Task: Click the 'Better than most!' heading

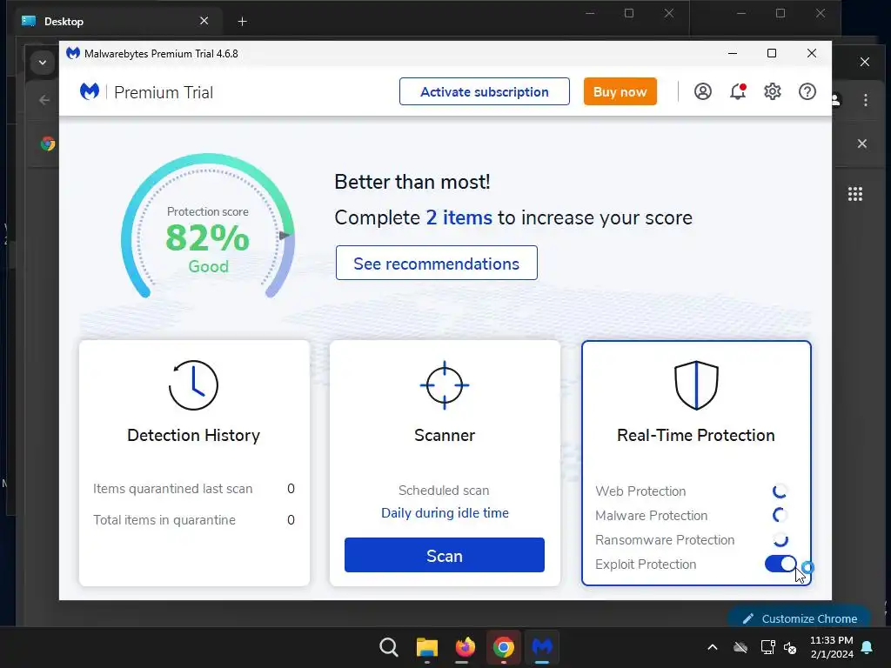Action: (x=412, y=182)
